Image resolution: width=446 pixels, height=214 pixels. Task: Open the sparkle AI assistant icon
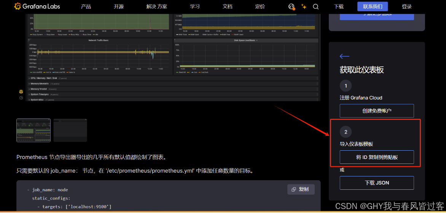click(304, 6)
